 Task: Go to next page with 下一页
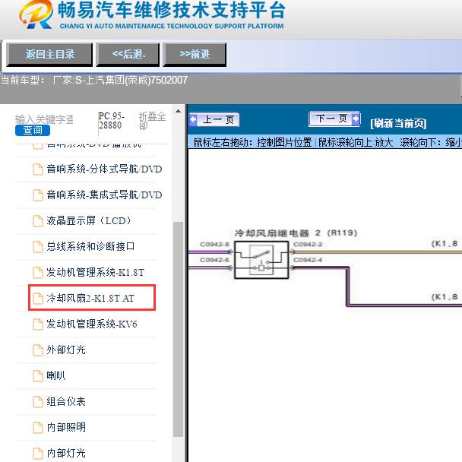coord(334,119)
